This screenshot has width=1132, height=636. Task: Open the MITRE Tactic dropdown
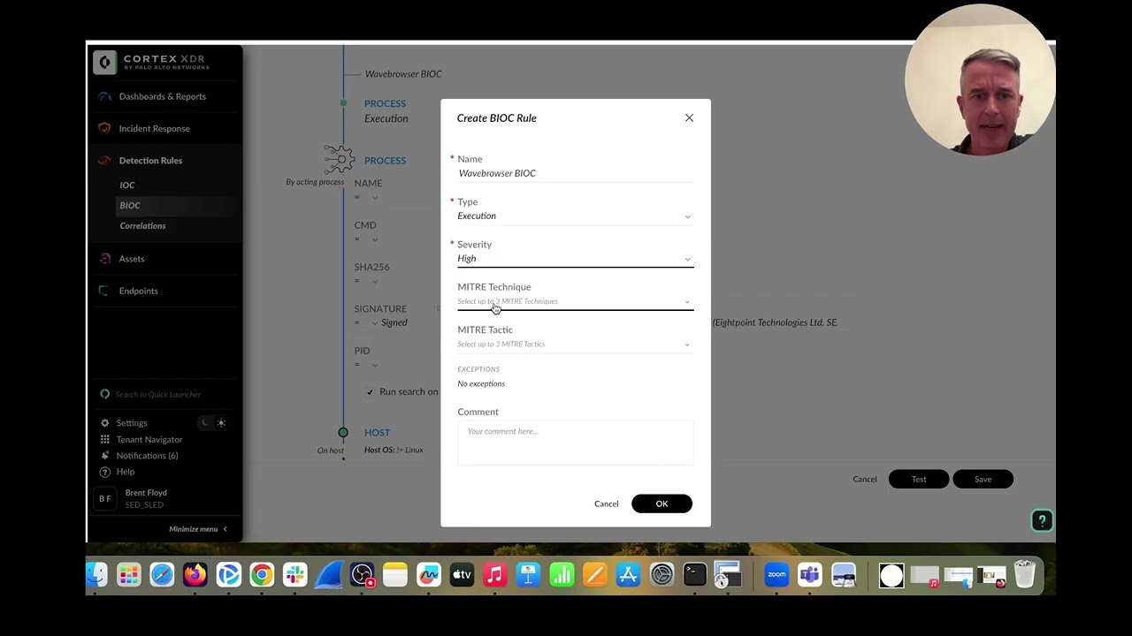pyautogui.click(x=575, y=344)
